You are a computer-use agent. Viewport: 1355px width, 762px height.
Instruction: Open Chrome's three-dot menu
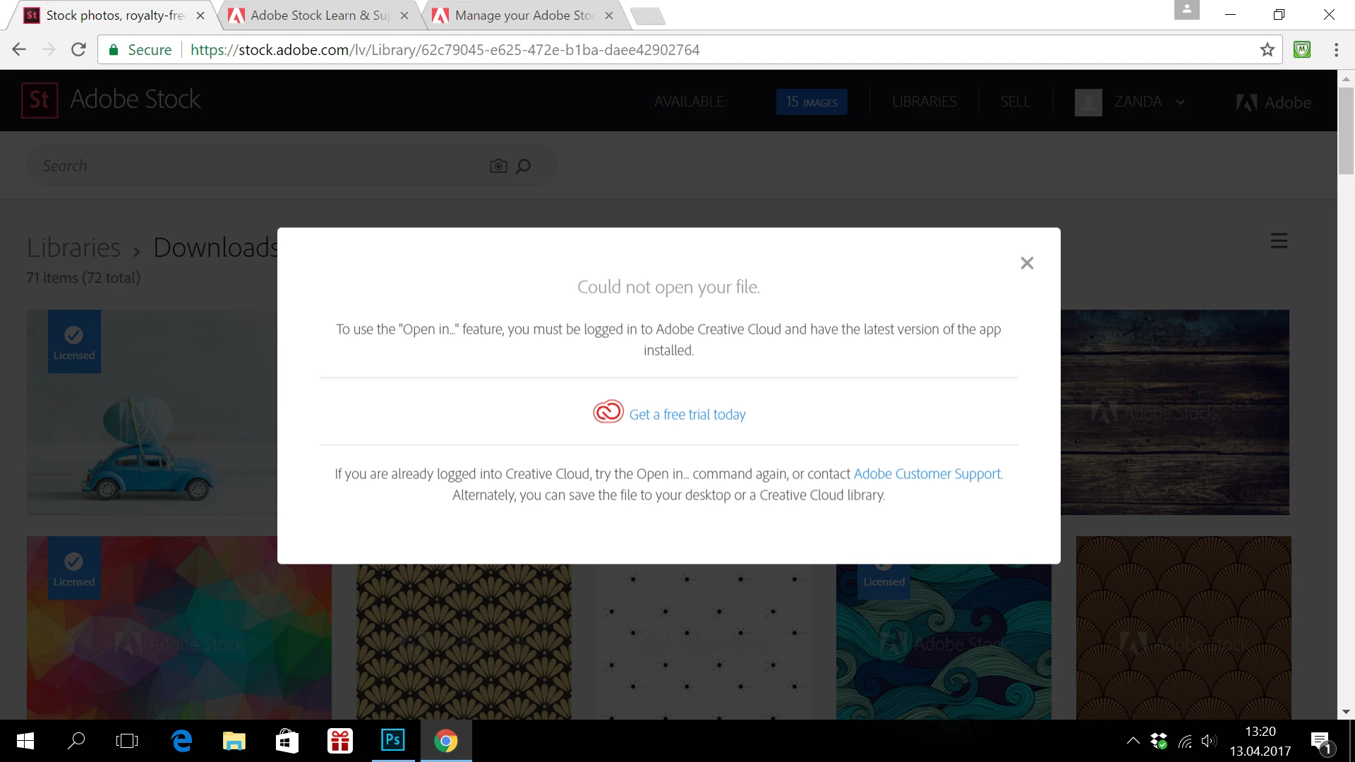(x=1336, y=49)
